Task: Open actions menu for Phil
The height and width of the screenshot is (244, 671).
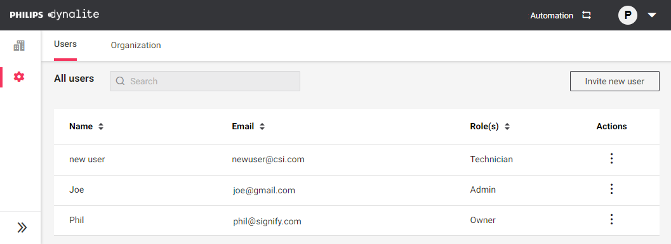Action: 611,219
